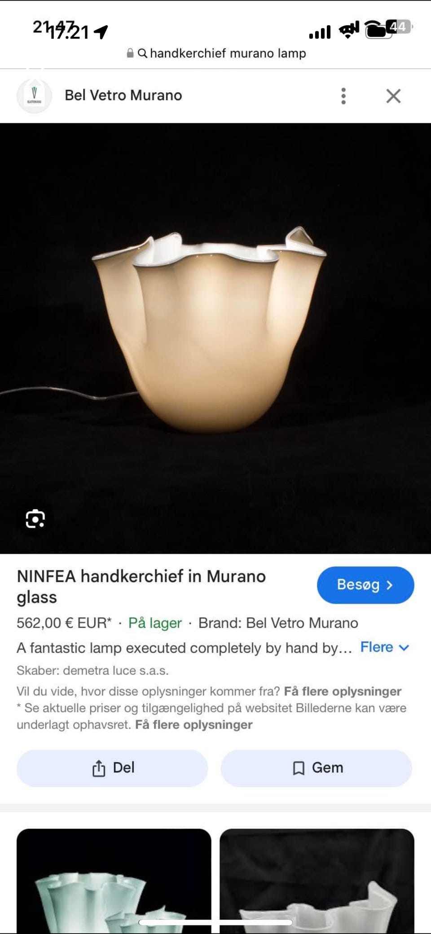The width and height of the screenshot is (431, 934).
Task: Tap the Google Lens search icon
Action: [35, 519]
